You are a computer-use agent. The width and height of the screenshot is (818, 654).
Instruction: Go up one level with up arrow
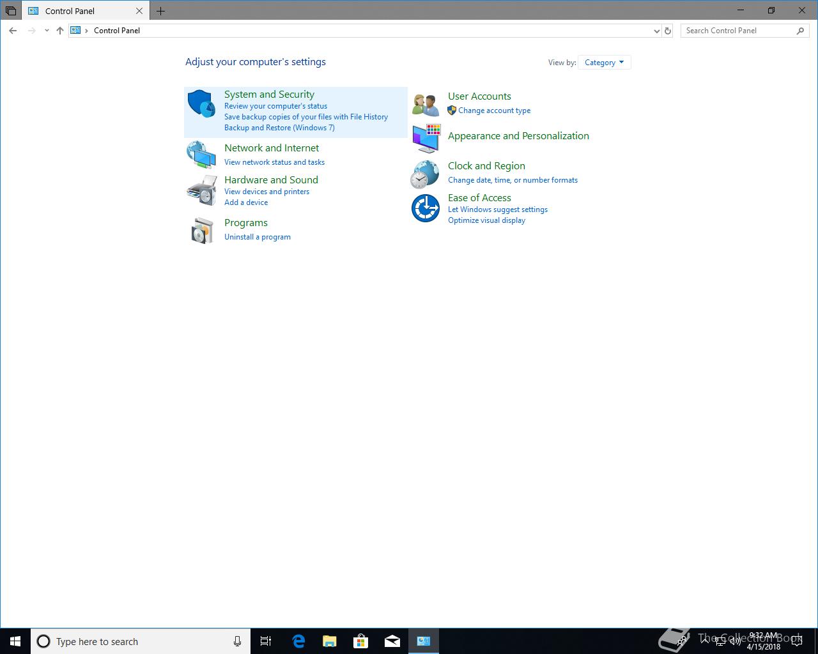[60, 30]
